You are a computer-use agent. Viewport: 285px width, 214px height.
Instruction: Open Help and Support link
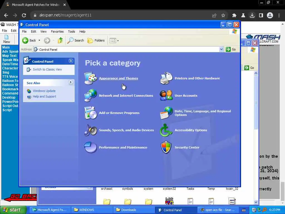(45, 96)
